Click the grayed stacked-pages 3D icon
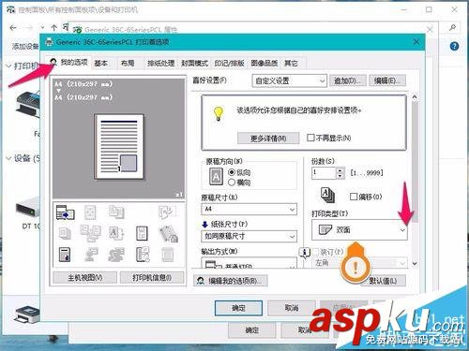This screenshot has width=469, height=351. tap(66, 233)
